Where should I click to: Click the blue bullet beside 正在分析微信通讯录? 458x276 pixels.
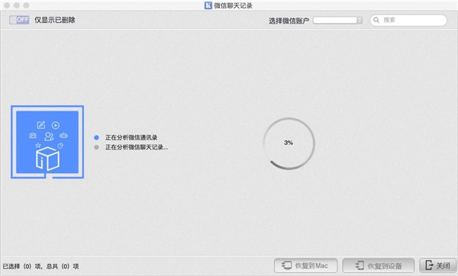tap(96, 137)
